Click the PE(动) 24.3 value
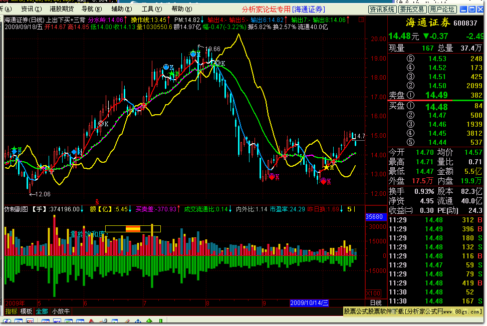The image size is (487, 326). pyautogui.click(x=475, y=210)
